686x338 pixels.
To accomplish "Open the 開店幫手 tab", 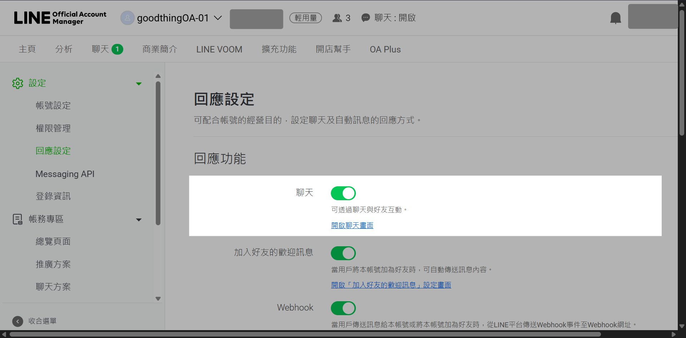I will pos(333,49).
